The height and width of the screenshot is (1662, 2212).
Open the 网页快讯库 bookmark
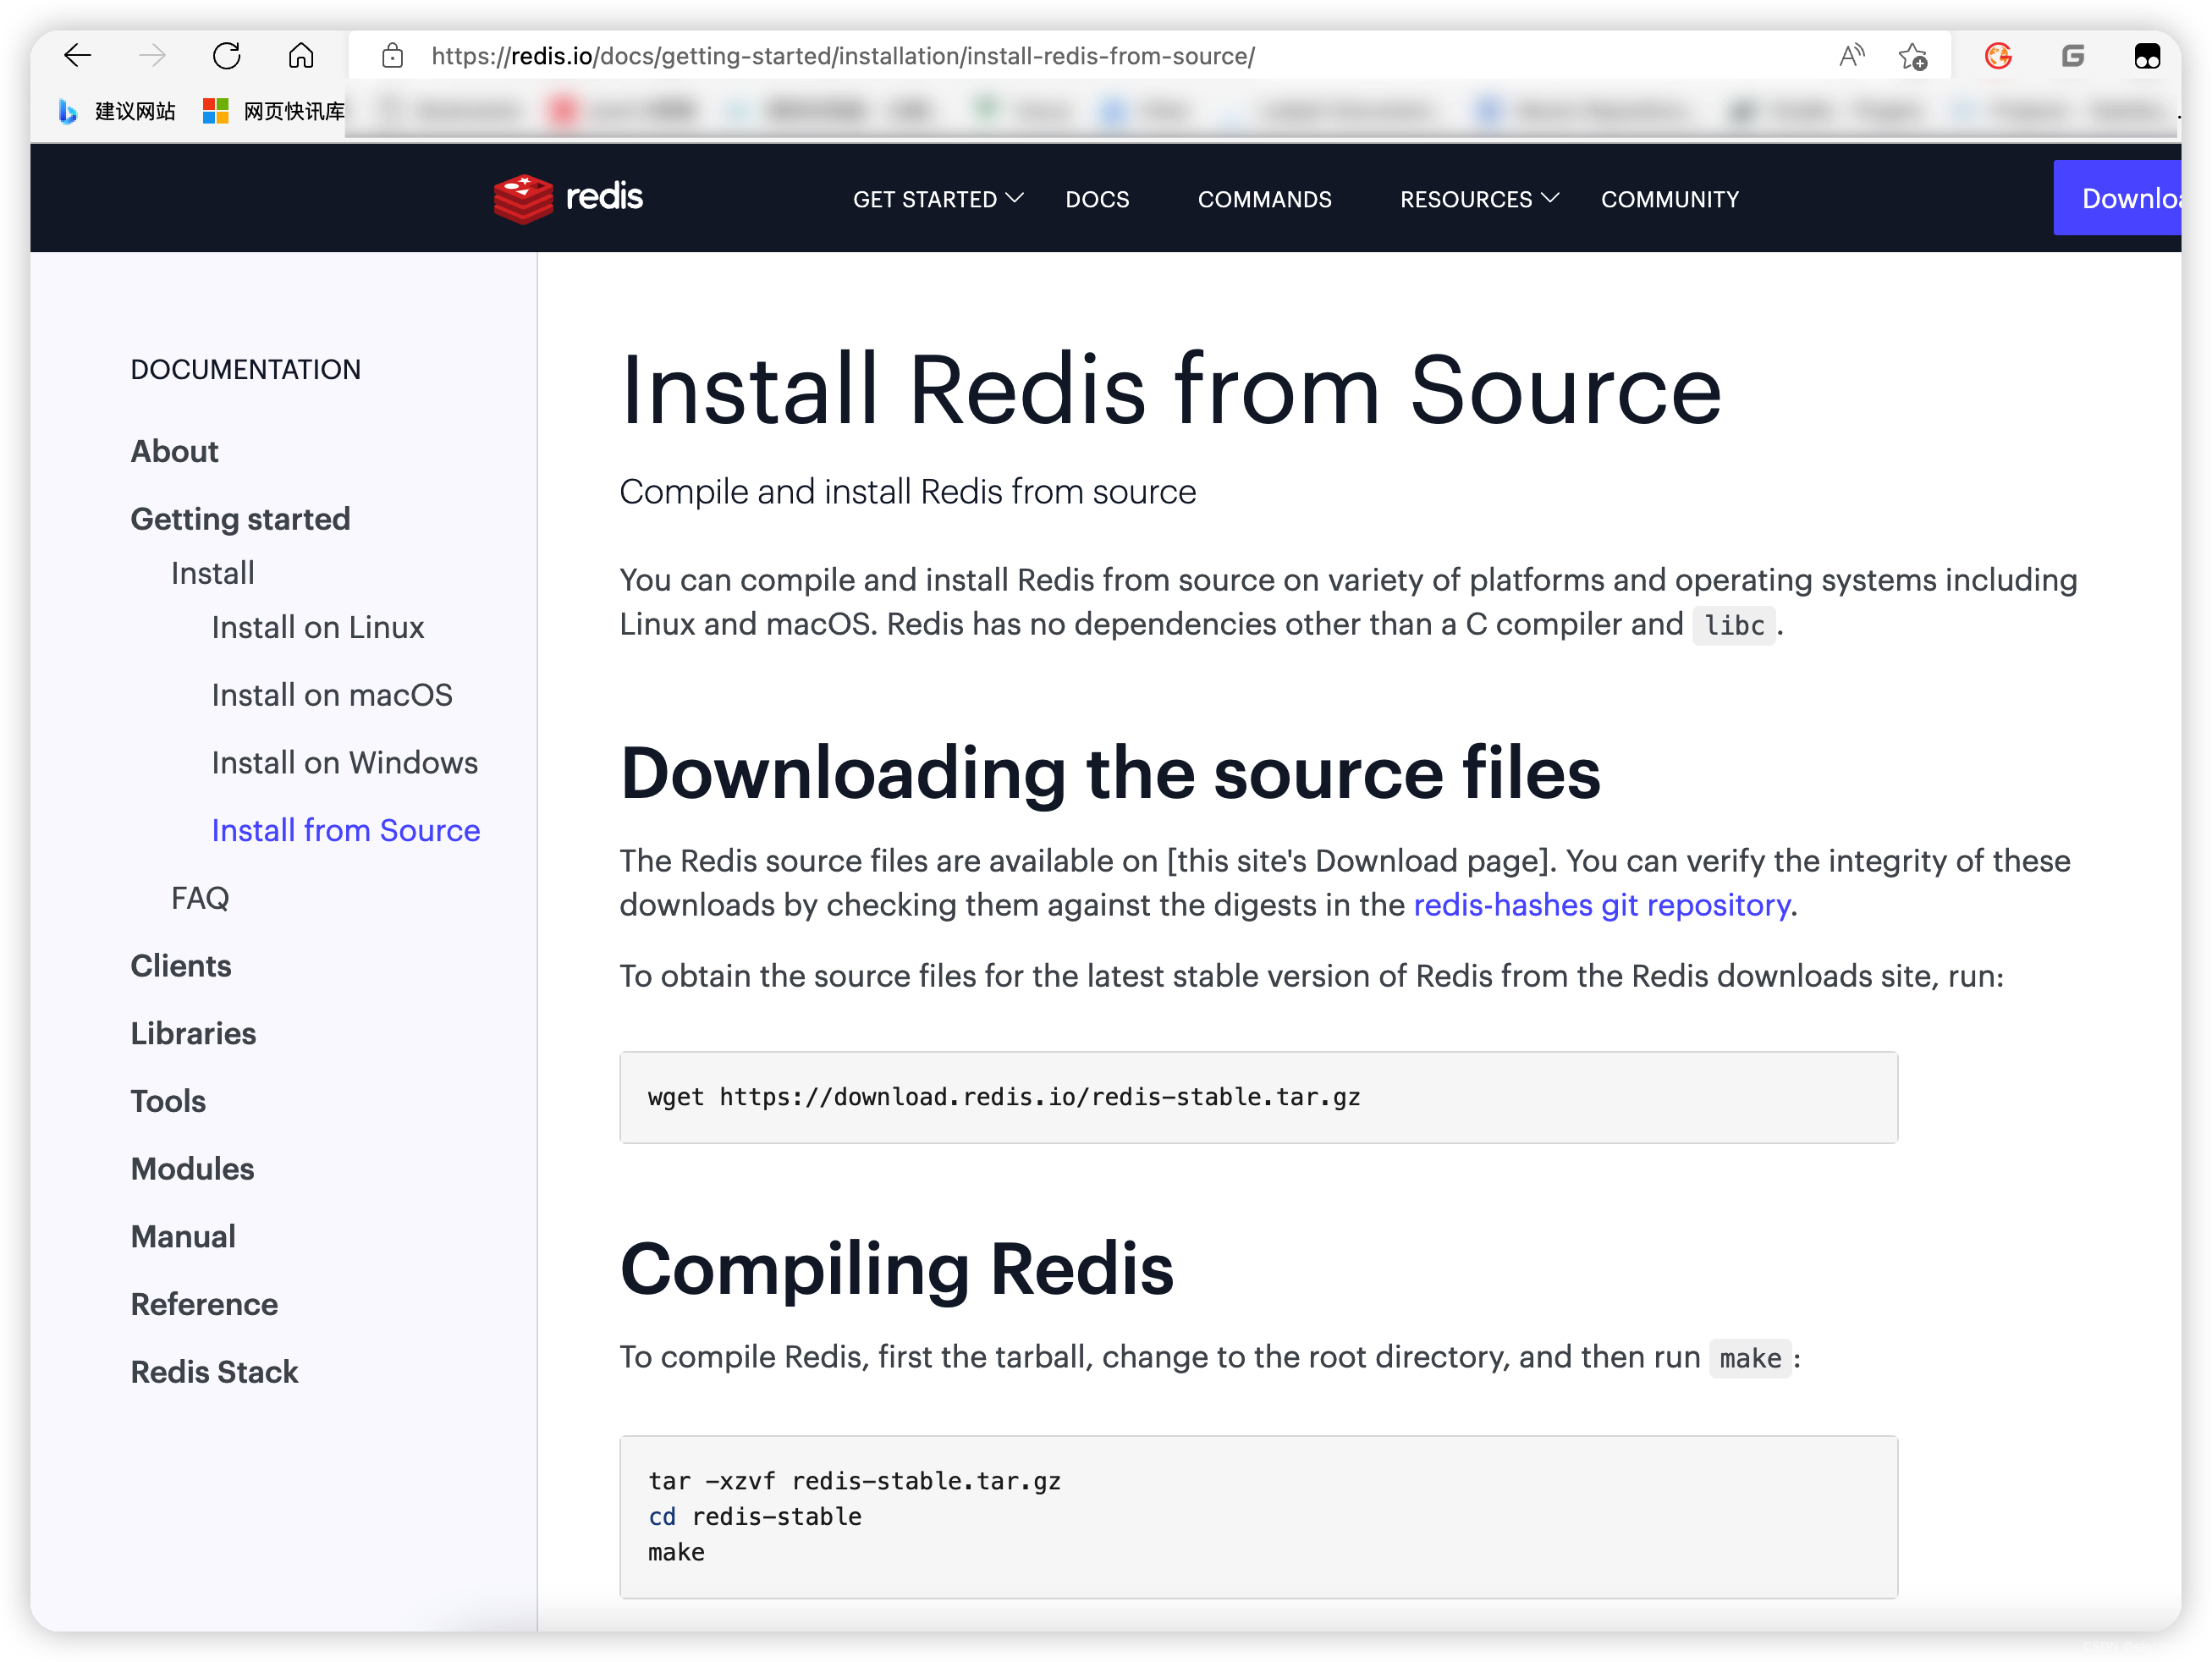[x=273, y=111]
